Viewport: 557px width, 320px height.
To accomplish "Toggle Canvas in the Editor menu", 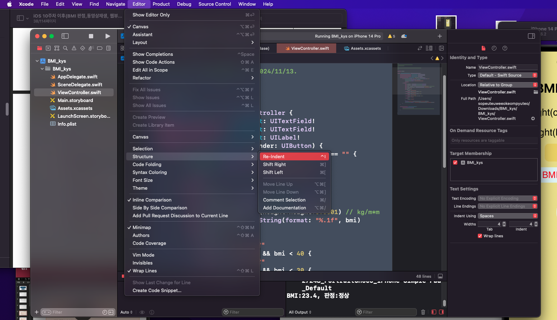I will point(192,26).
